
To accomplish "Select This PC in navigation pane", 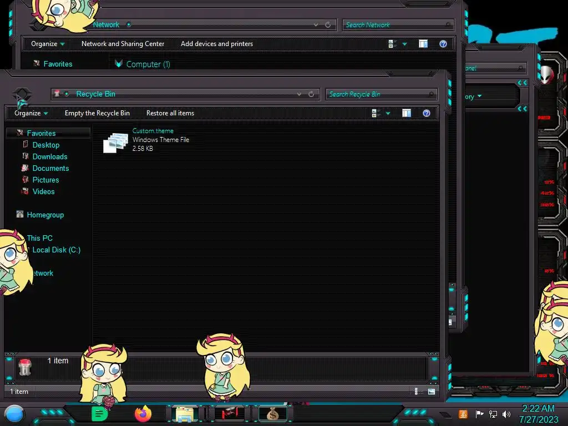I will 40,238.
